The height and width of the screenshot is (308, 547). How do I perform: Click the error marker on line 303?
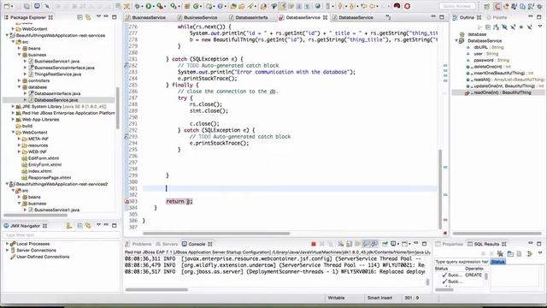point(126,202)
